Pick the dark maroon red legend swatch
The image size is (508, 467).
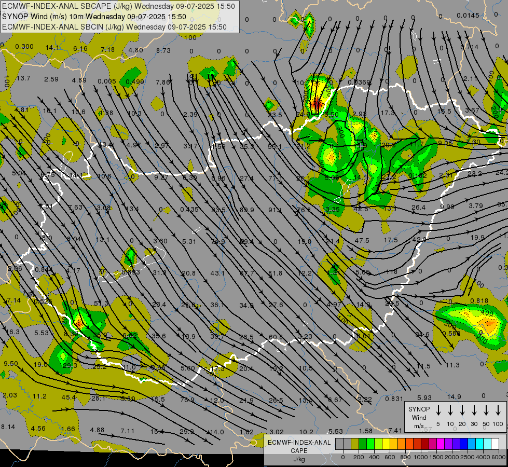tap(425, 444)
